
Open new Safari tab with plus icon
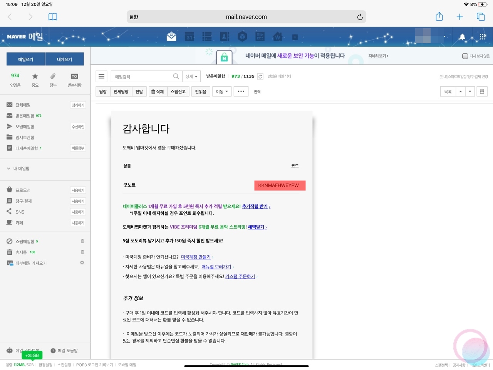[460, 17]
